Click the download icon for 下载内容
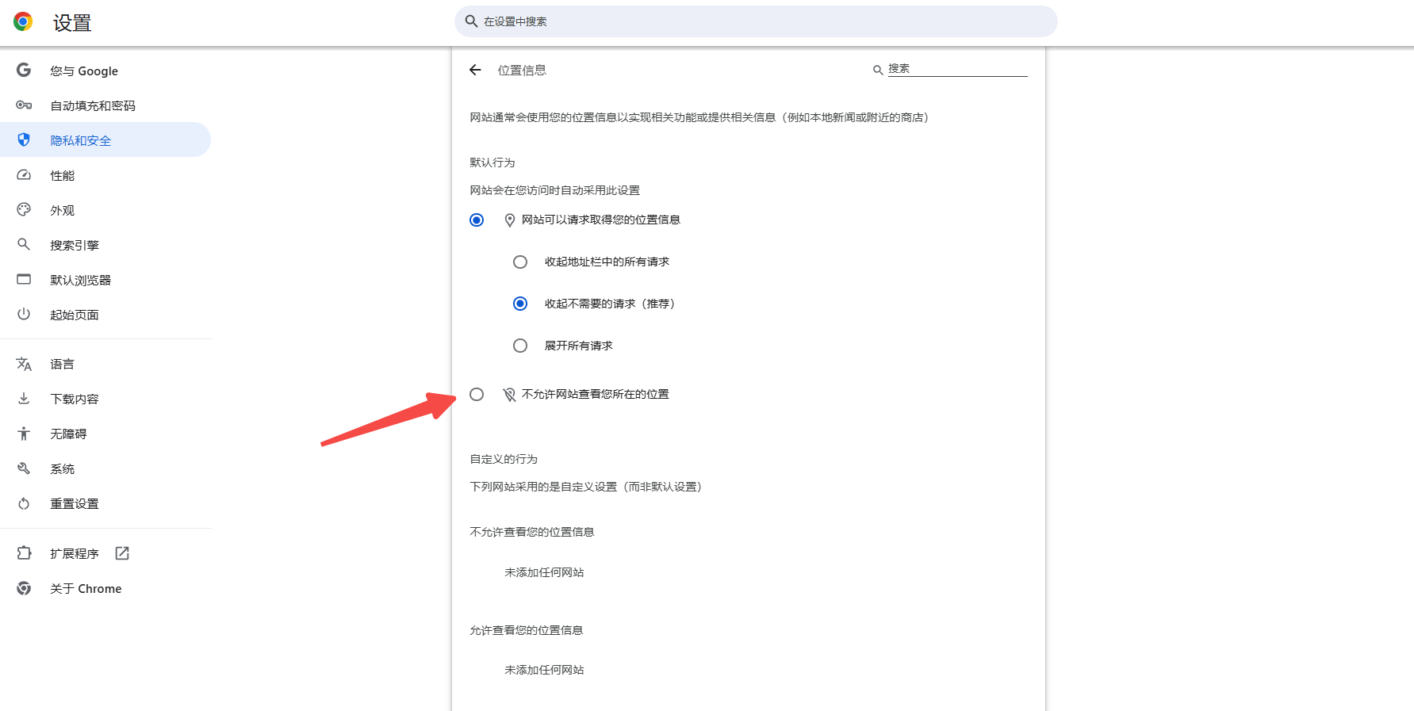1414x711 pixels. 24,399
